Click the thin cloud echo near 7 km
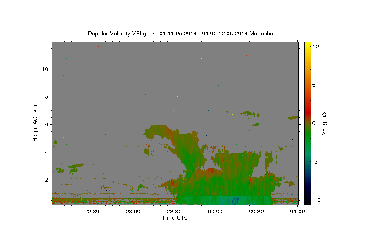Image resolution: width=369 pixels, height=246 pixels. pos(249,114)
